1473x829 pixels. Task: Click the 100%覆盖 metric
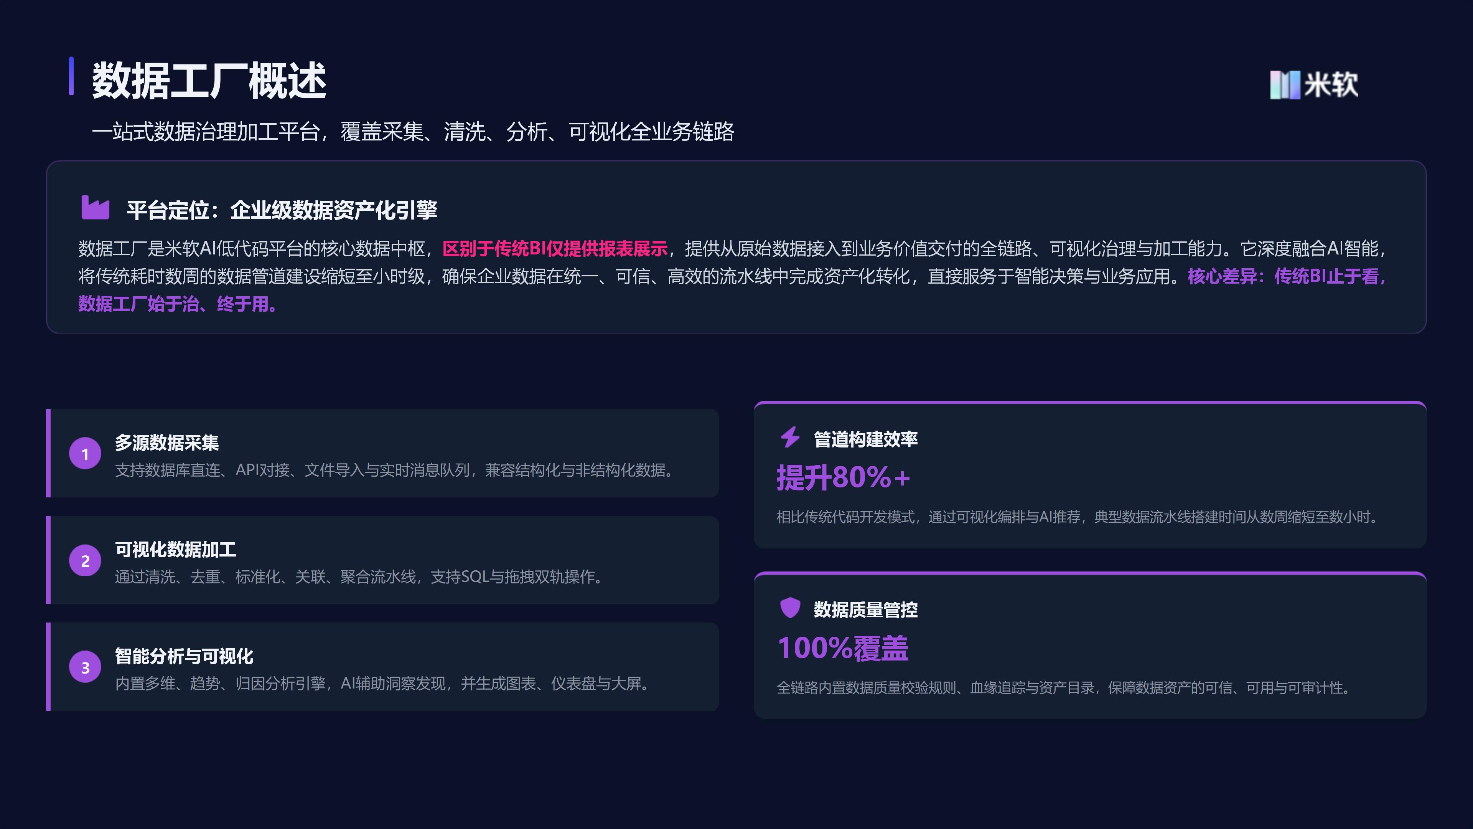[843, 648]
